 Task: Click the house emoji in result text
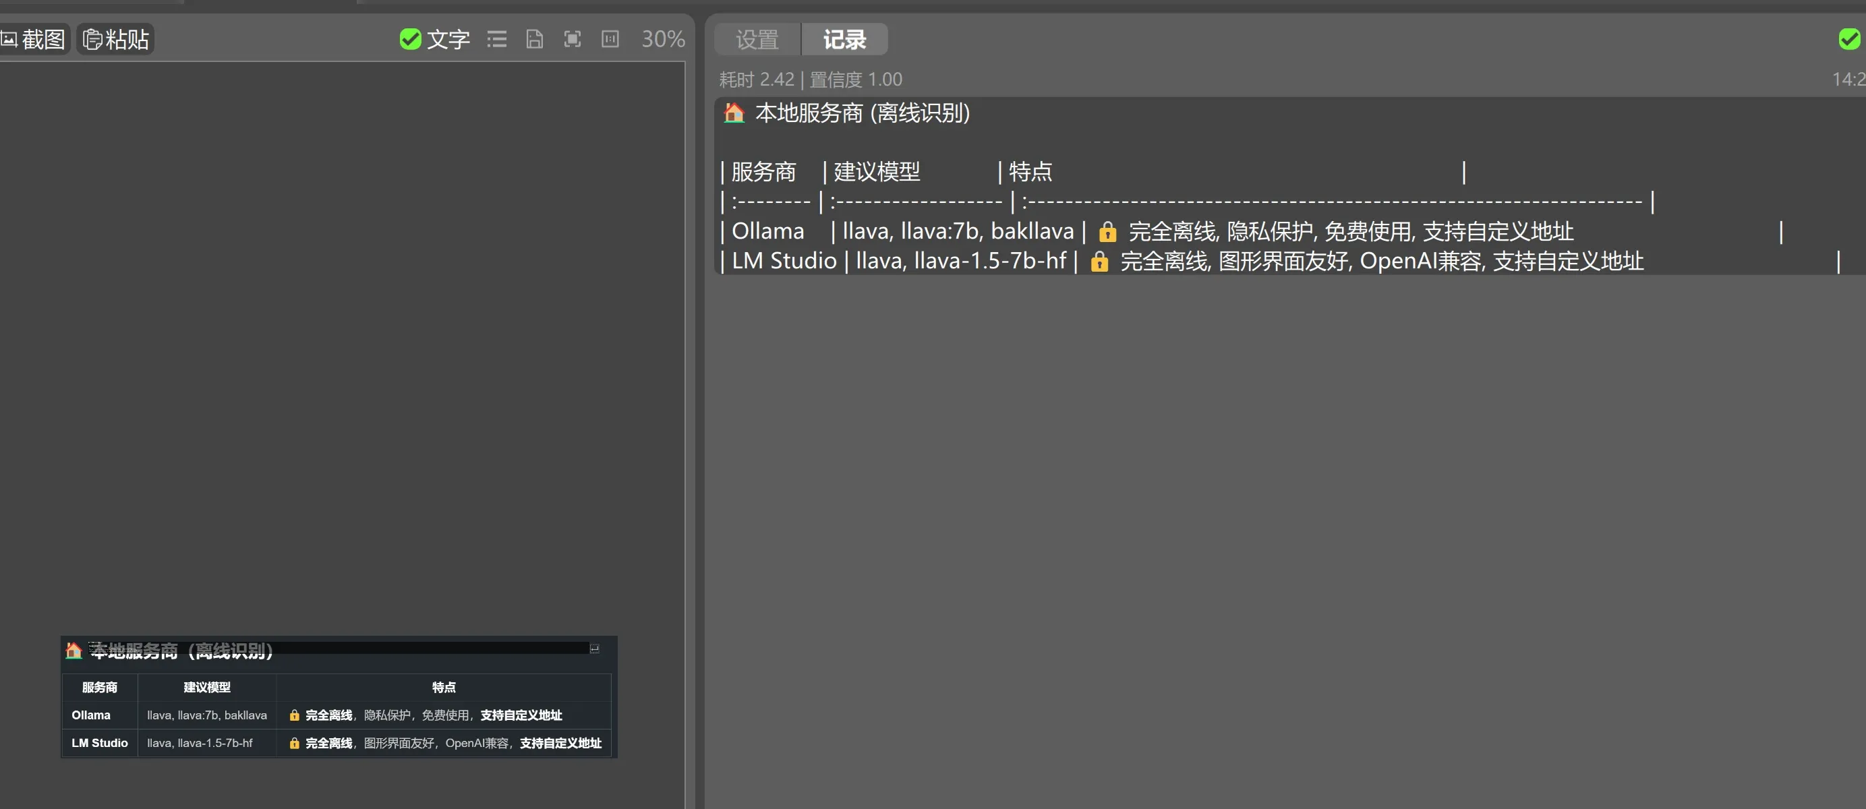(734, 113)
